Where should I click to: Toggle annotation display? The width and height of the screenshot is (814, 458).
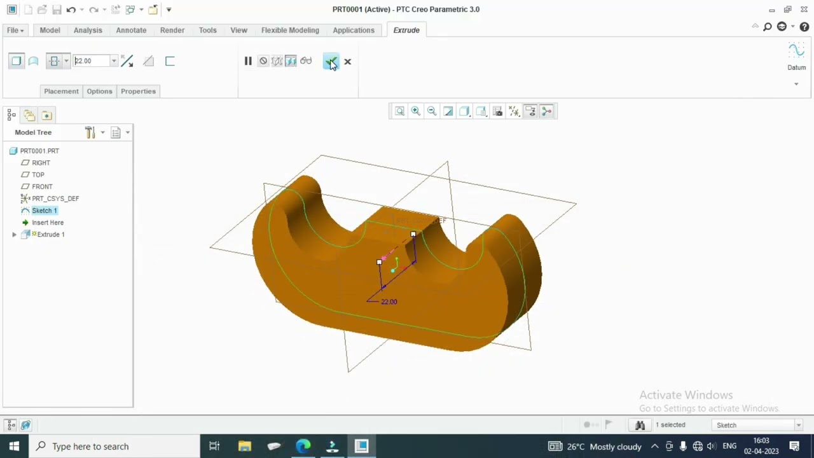tap(530, 111)
